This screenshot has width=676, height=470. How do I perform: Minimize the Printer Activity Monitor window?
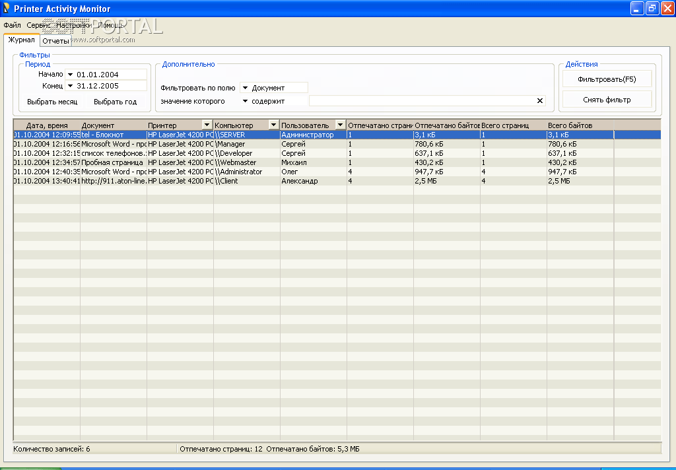tap(637, 8)
